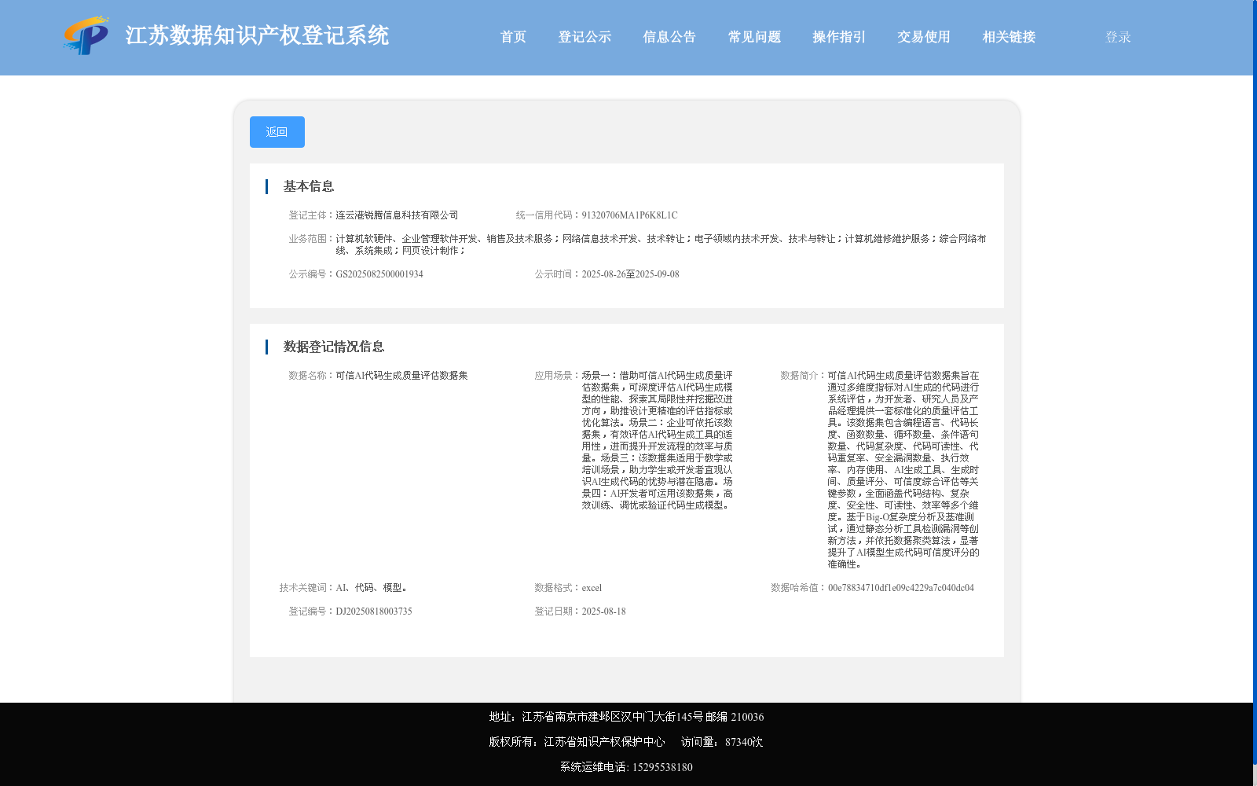Image resolution: width=1257 pixels, height=786 pixels.
Task: Click the 基本信息 section heading
Action: (309, 186)
